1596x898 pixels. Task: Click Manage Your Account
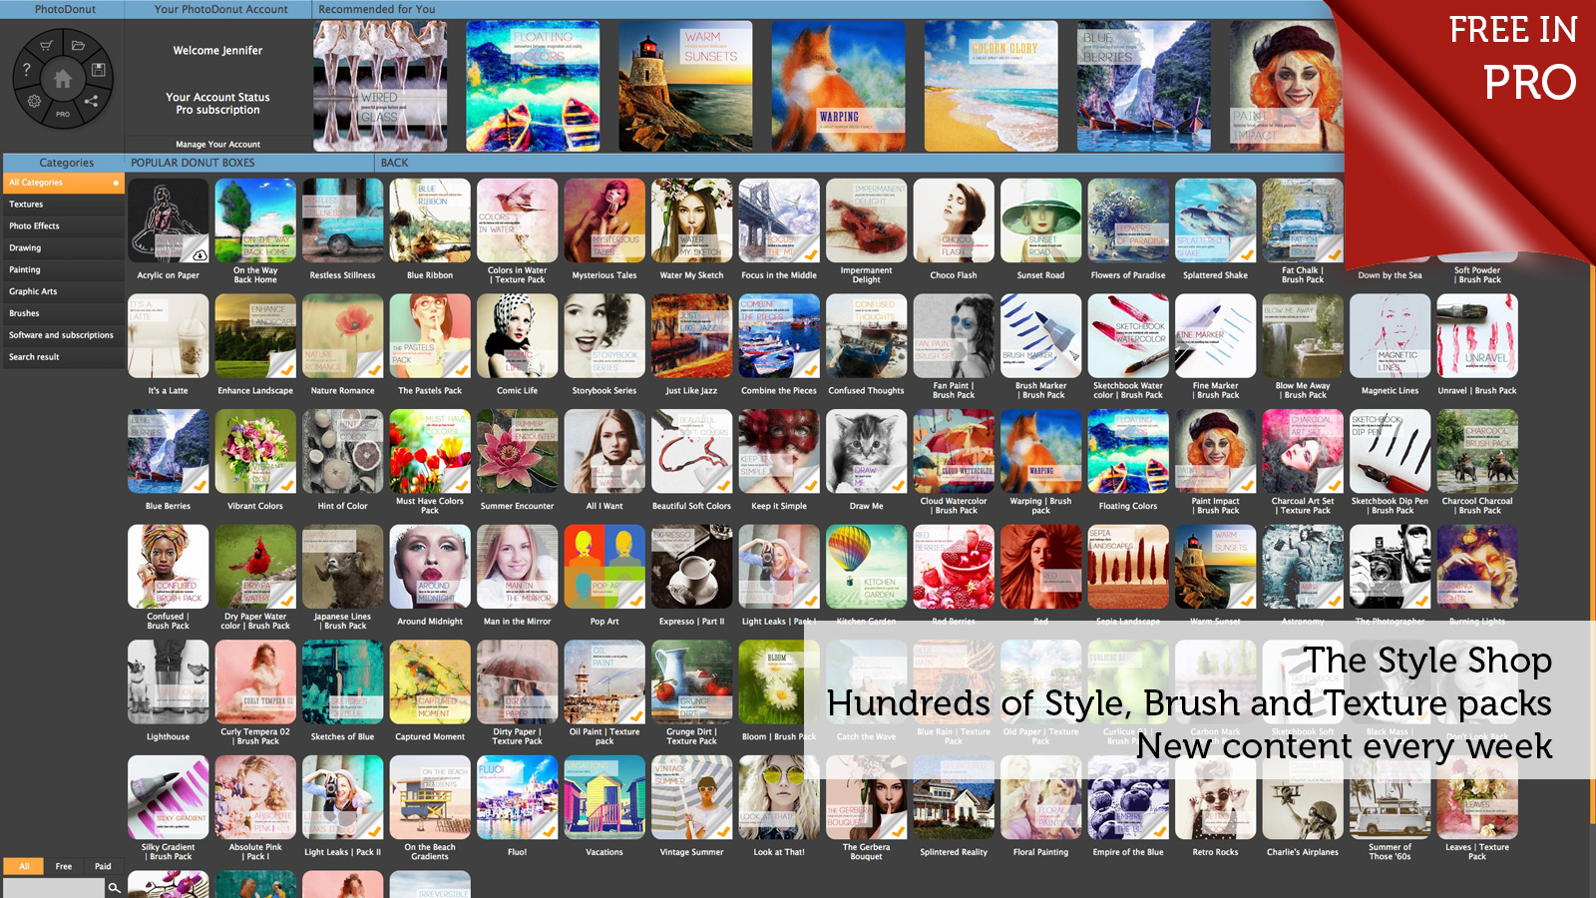pyautogui.click(x=217, y=145)
